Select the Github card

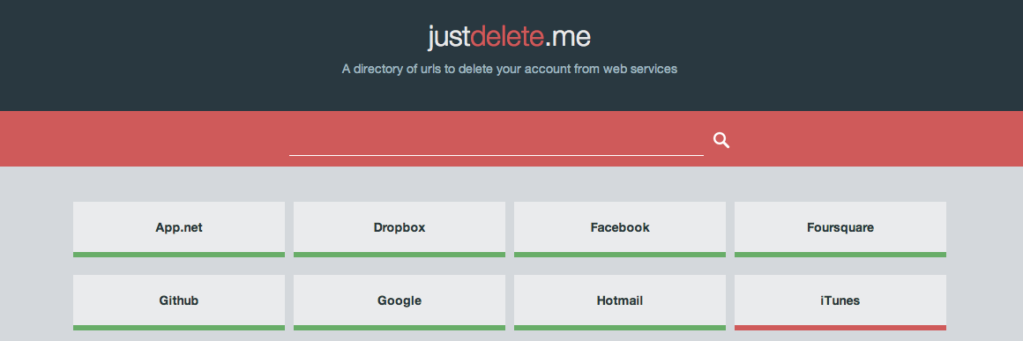(179, 300)
